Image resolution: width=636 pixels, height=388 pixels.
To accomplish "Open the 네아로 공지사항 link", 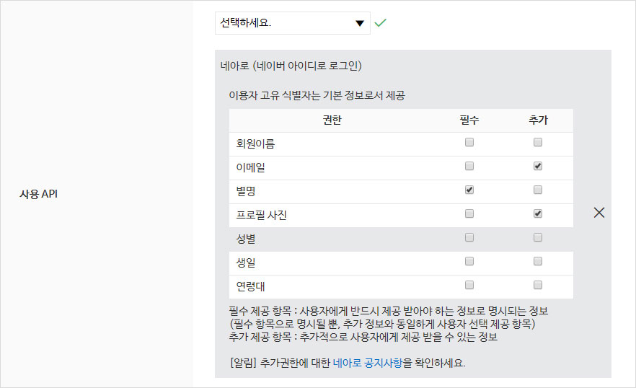I will click(x=368, y=363).
